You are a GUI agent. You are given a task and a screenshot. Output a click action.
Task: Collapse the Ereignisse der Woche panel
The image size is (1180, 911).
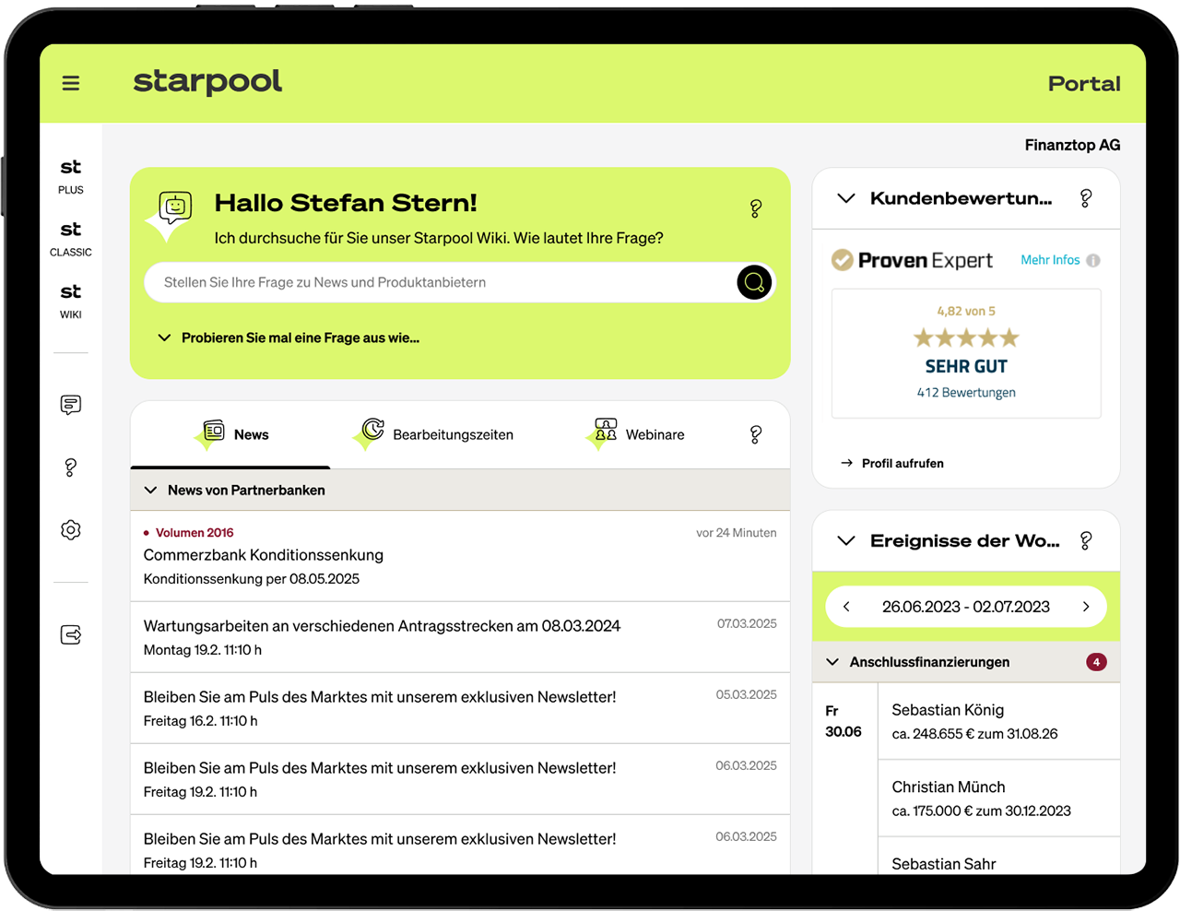click(x=846, y=541)
